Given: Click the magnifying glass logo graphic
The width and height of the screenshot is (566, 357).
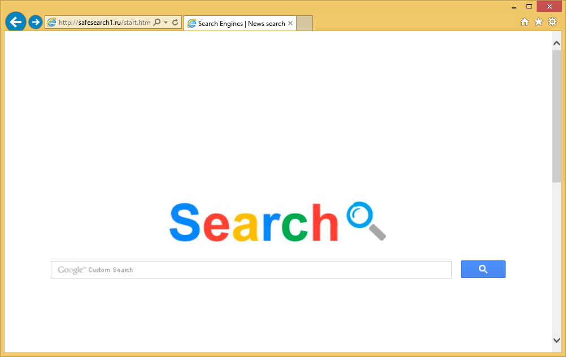Looking at the screenshot, I should (x=366, y=220).
